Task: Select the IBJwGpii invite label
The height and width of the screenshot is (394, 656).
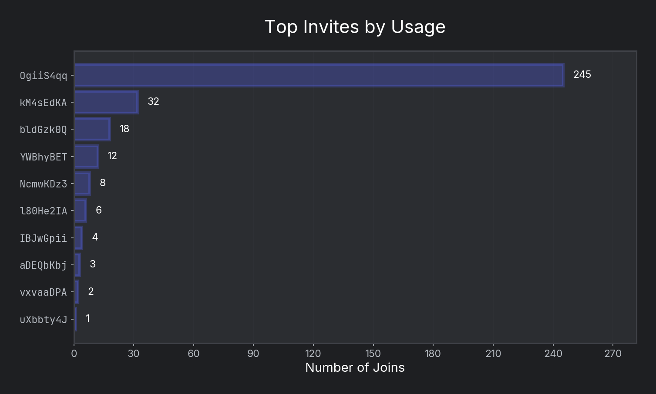Action: (44, 238)
